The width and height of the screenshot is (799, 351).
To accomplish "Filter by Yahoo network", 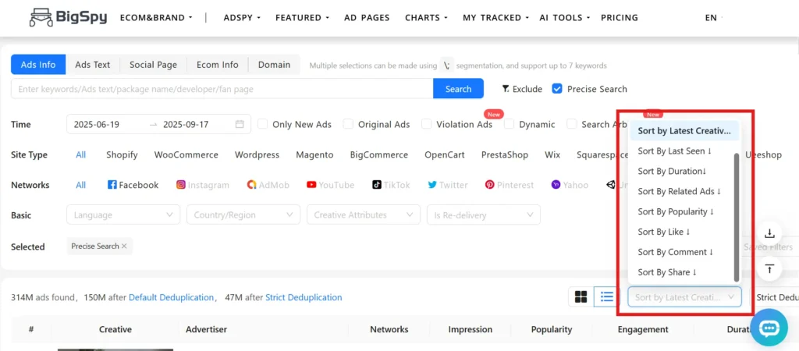I will (x=570, y=185).
